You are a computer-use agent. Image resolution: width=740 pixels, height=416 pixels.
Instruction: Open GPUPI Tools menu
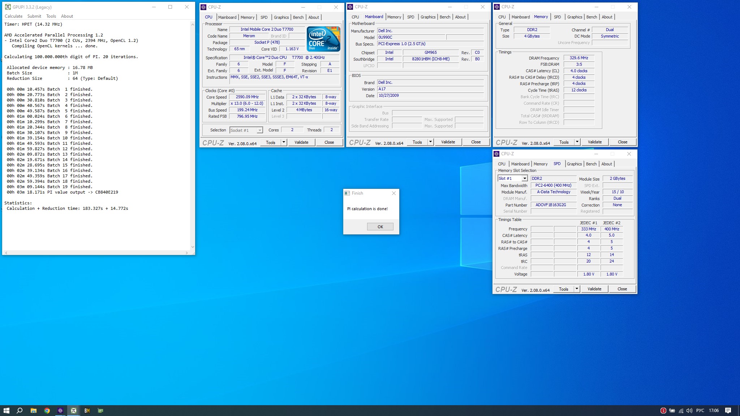(51, 16)
